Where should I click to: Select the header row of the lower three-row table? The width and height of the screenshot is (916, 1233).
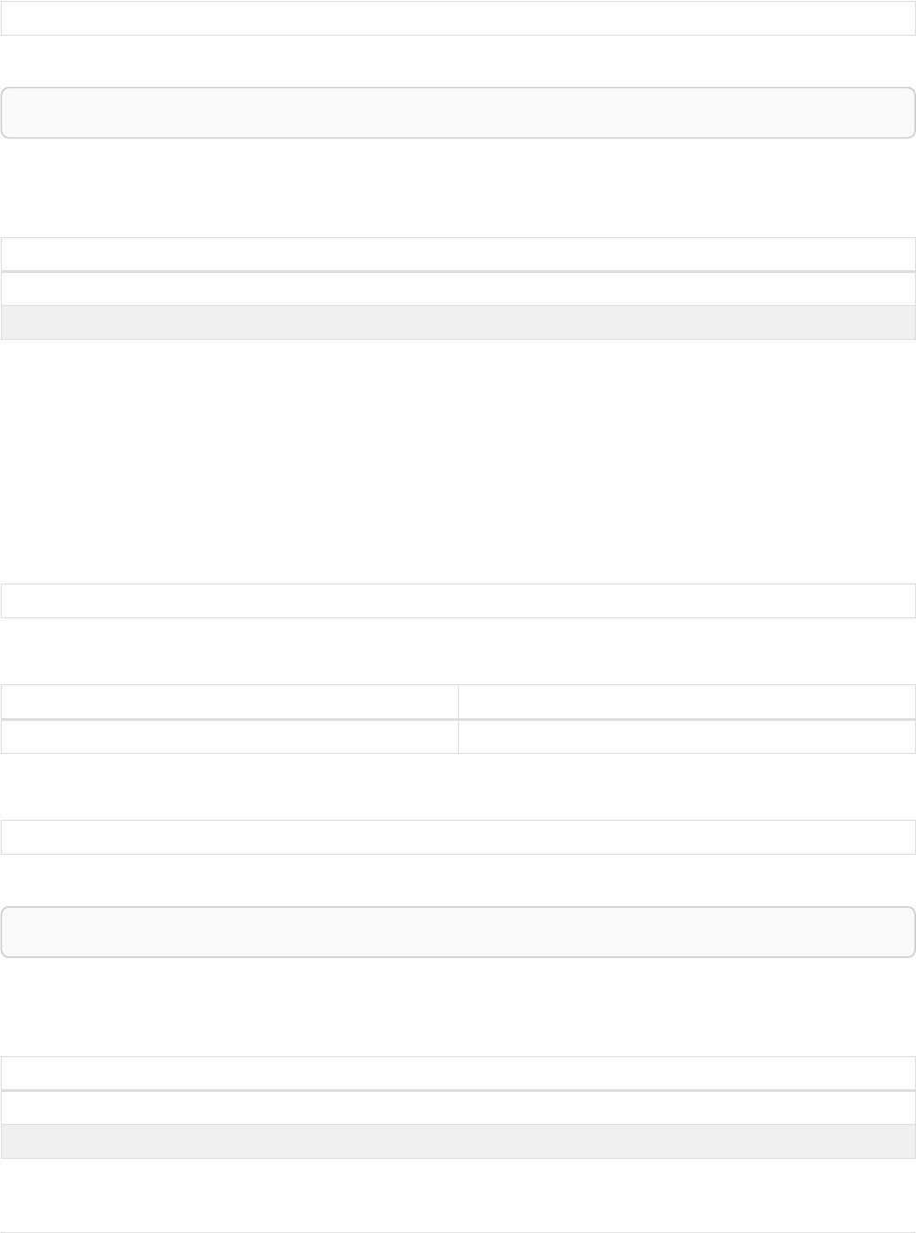(x=458, y=1074)
